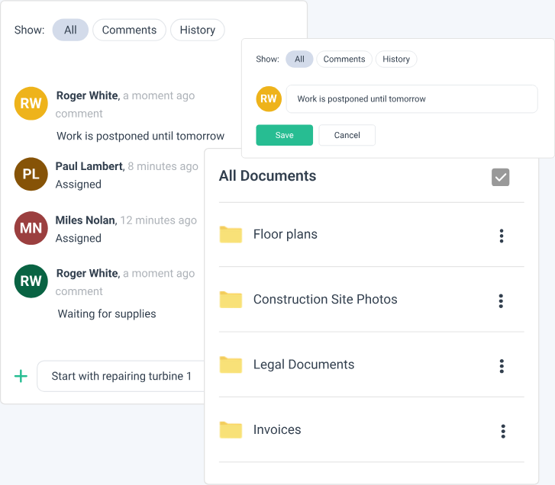Open the three-dot menu for Invoices
555x485 pixels.
[x=503, y=431]
